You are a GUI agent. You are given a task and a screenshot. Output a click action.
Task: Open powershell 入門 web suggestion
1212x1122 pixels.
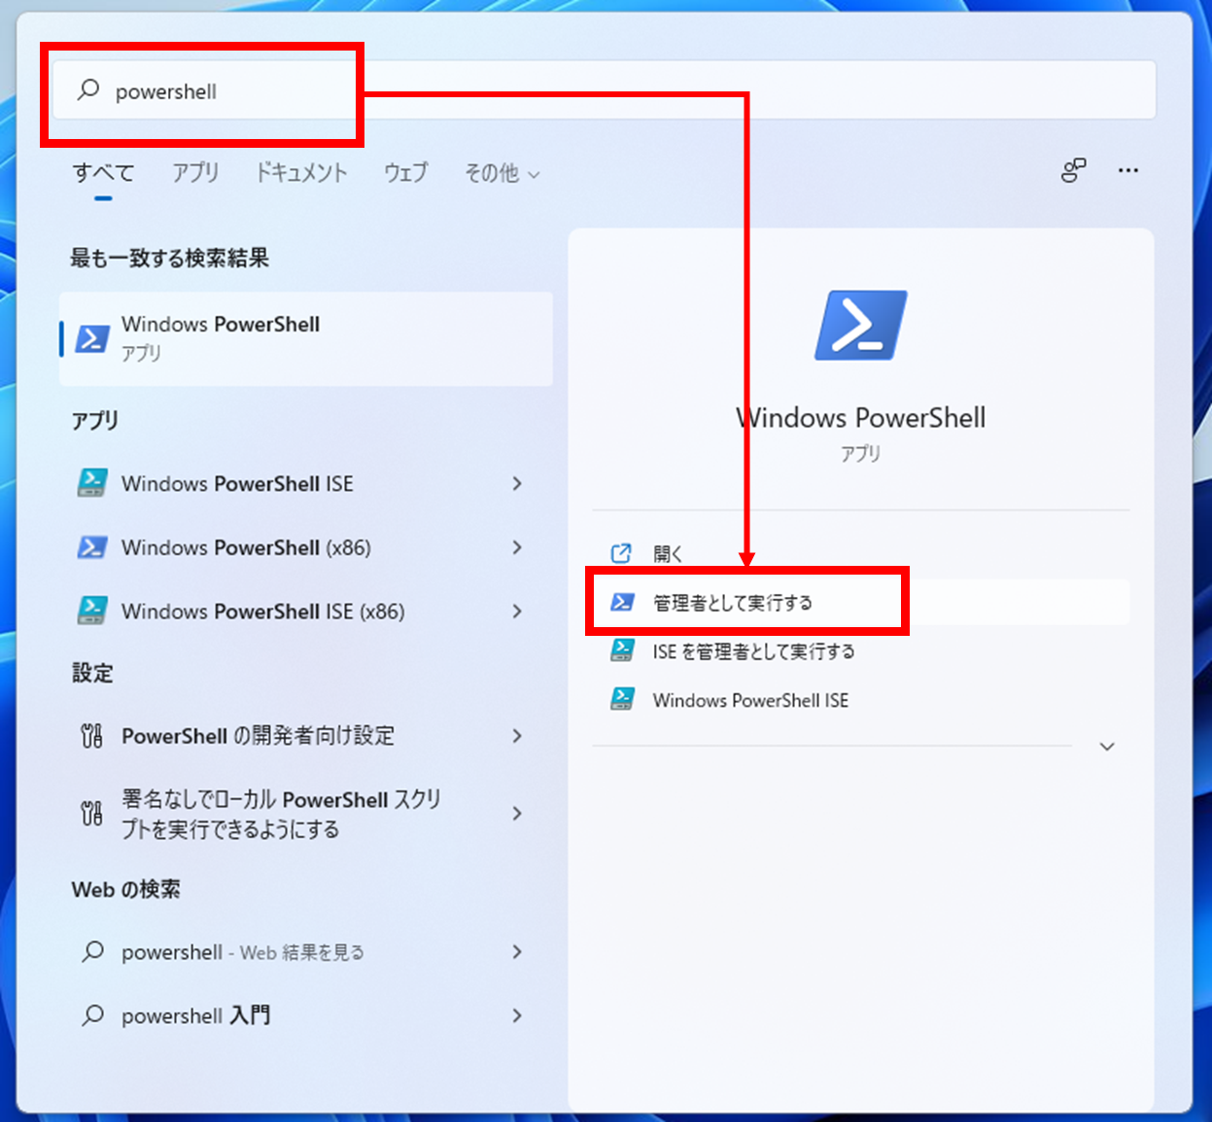(195, 1015)
